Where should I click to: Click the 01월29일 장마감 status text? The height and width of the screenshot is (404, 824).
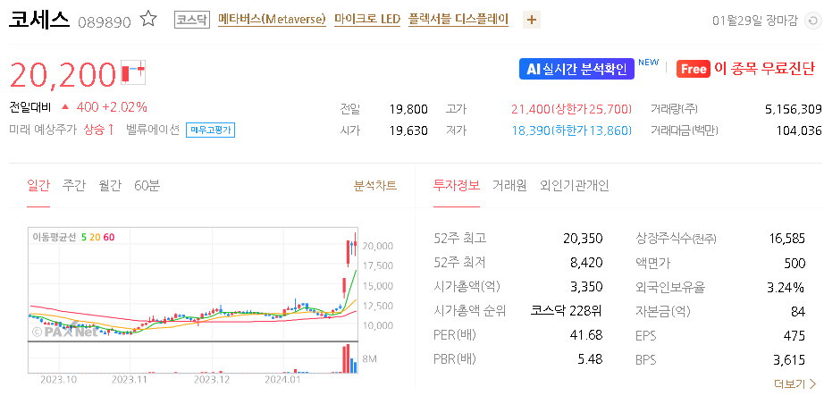(x=755, y=21)
